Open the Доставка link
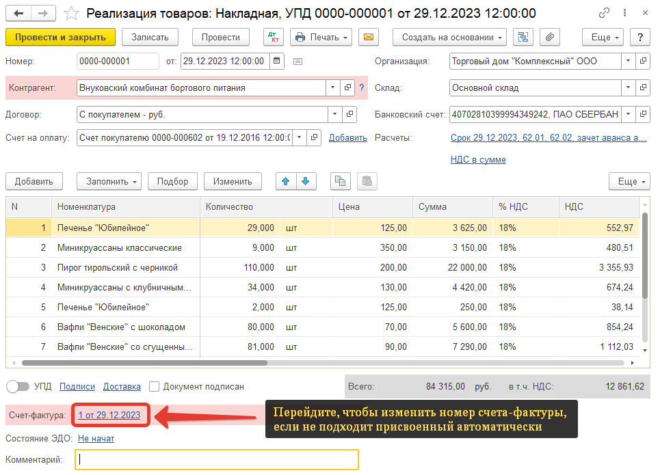The width and height of the screenshot is (660, 475). pos(122,386)
